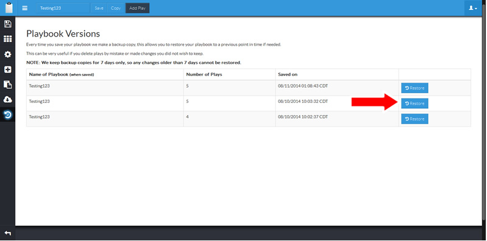487x241 pixels.
Task: Restore version saved 08/10/2014 10:02:37
Action: click(x=414, y=119)
